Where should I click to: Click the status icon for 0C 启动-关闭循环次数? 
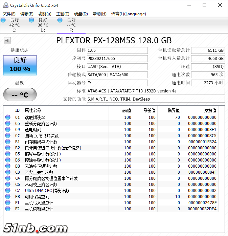point(8,135)
